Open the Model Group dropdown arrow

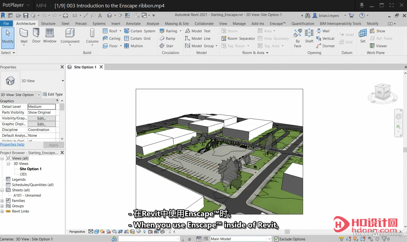(x=216, y=46)
